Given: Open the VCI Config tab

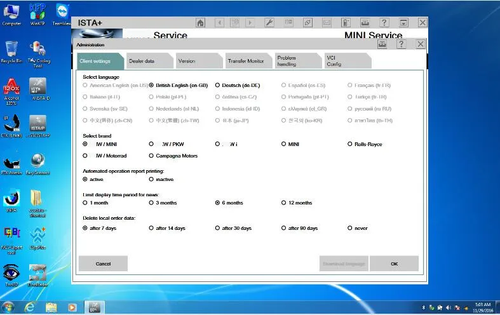Looking at the screenshot, I should pos(347,61).
